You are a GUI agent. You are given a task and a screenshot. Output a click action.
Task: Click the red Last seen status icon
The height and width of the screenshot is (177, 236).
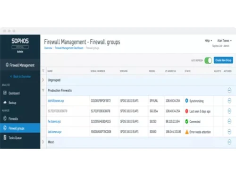(x=186, y=111)
